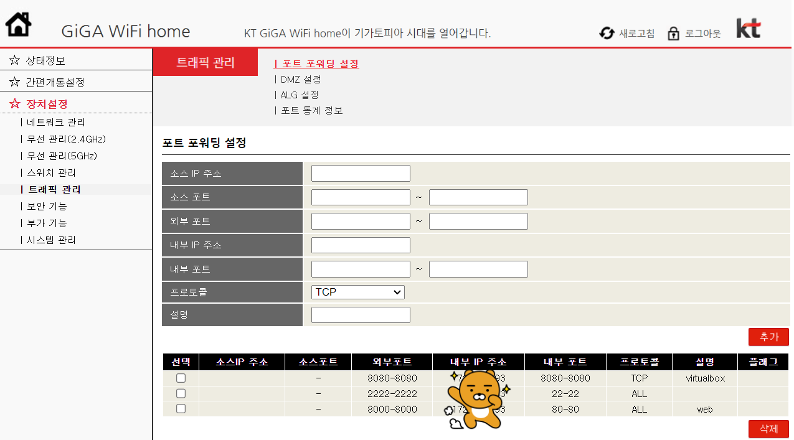Viewport: 794px width, 440px height.
Task: Click the 내부 IP 주소 column header
Action: click(x=478, y=362)
